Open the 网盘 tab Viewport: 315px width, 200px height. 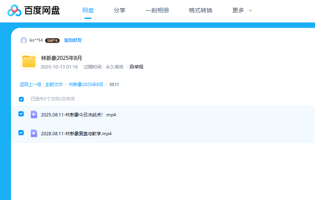[x=88, y=10]
